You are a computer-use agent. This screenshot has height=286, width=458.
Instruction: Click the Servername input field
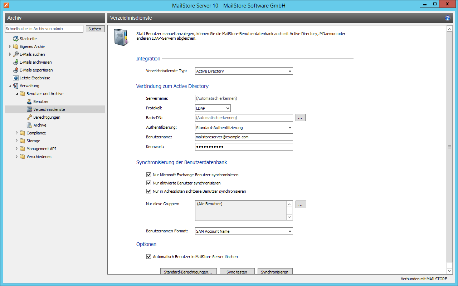pos(244,98)
